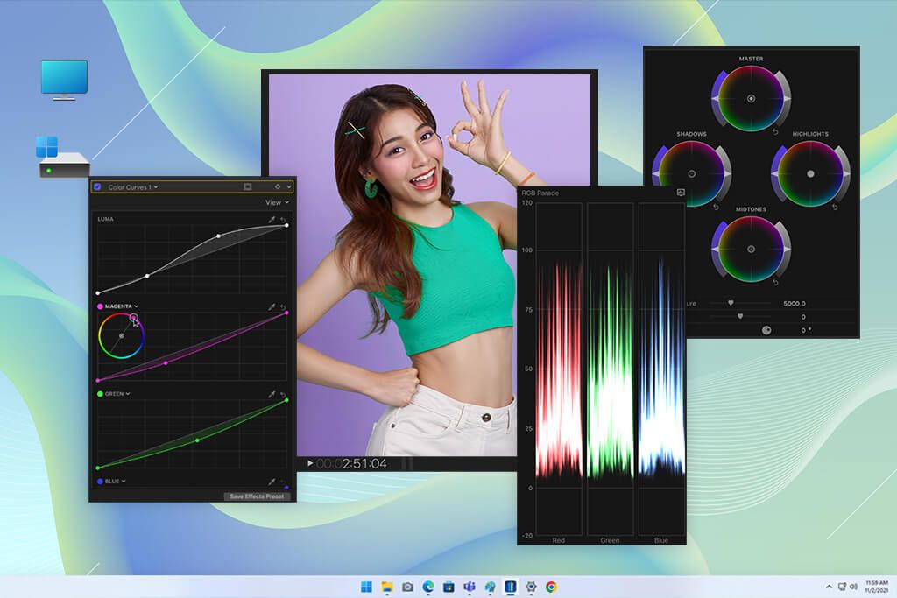Reset the Midtones color wheel
This screenshot has height=598, width=897.
773,281
